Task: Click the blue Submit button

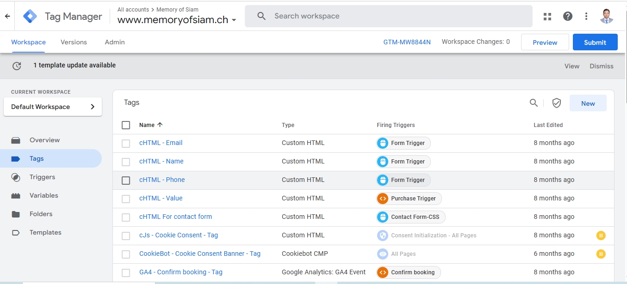Action: tap(595, 42)
